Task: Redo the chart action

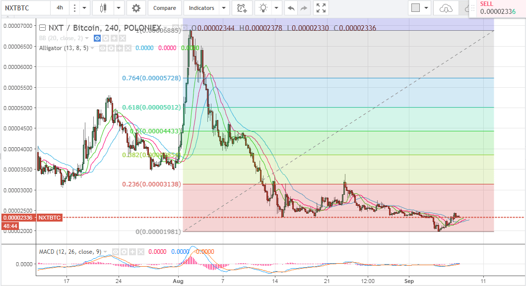Action: [304, 8]
